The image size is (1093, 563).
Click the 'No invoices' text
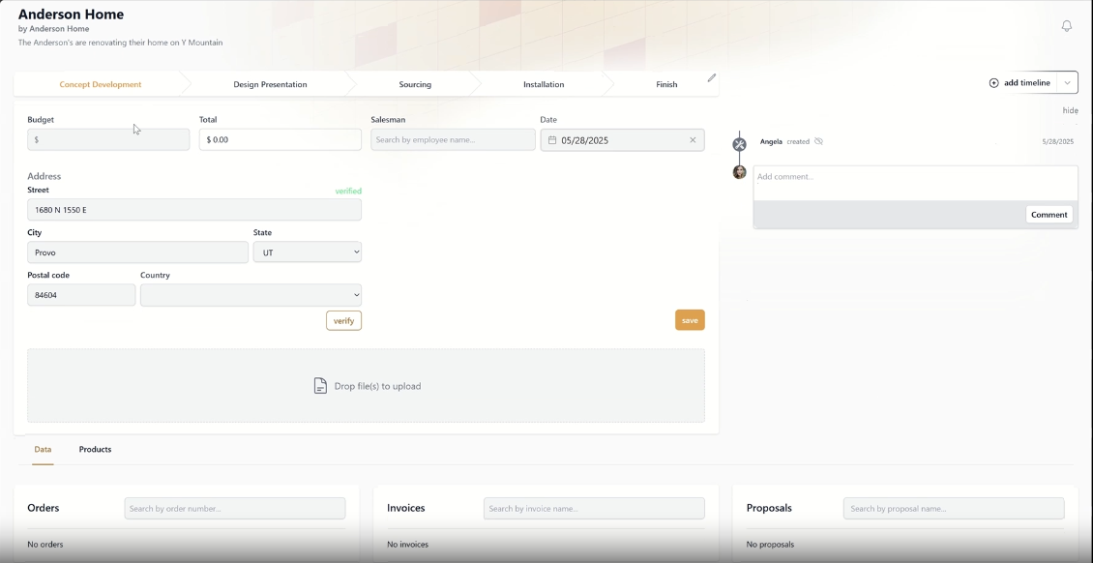click(408, 545)
